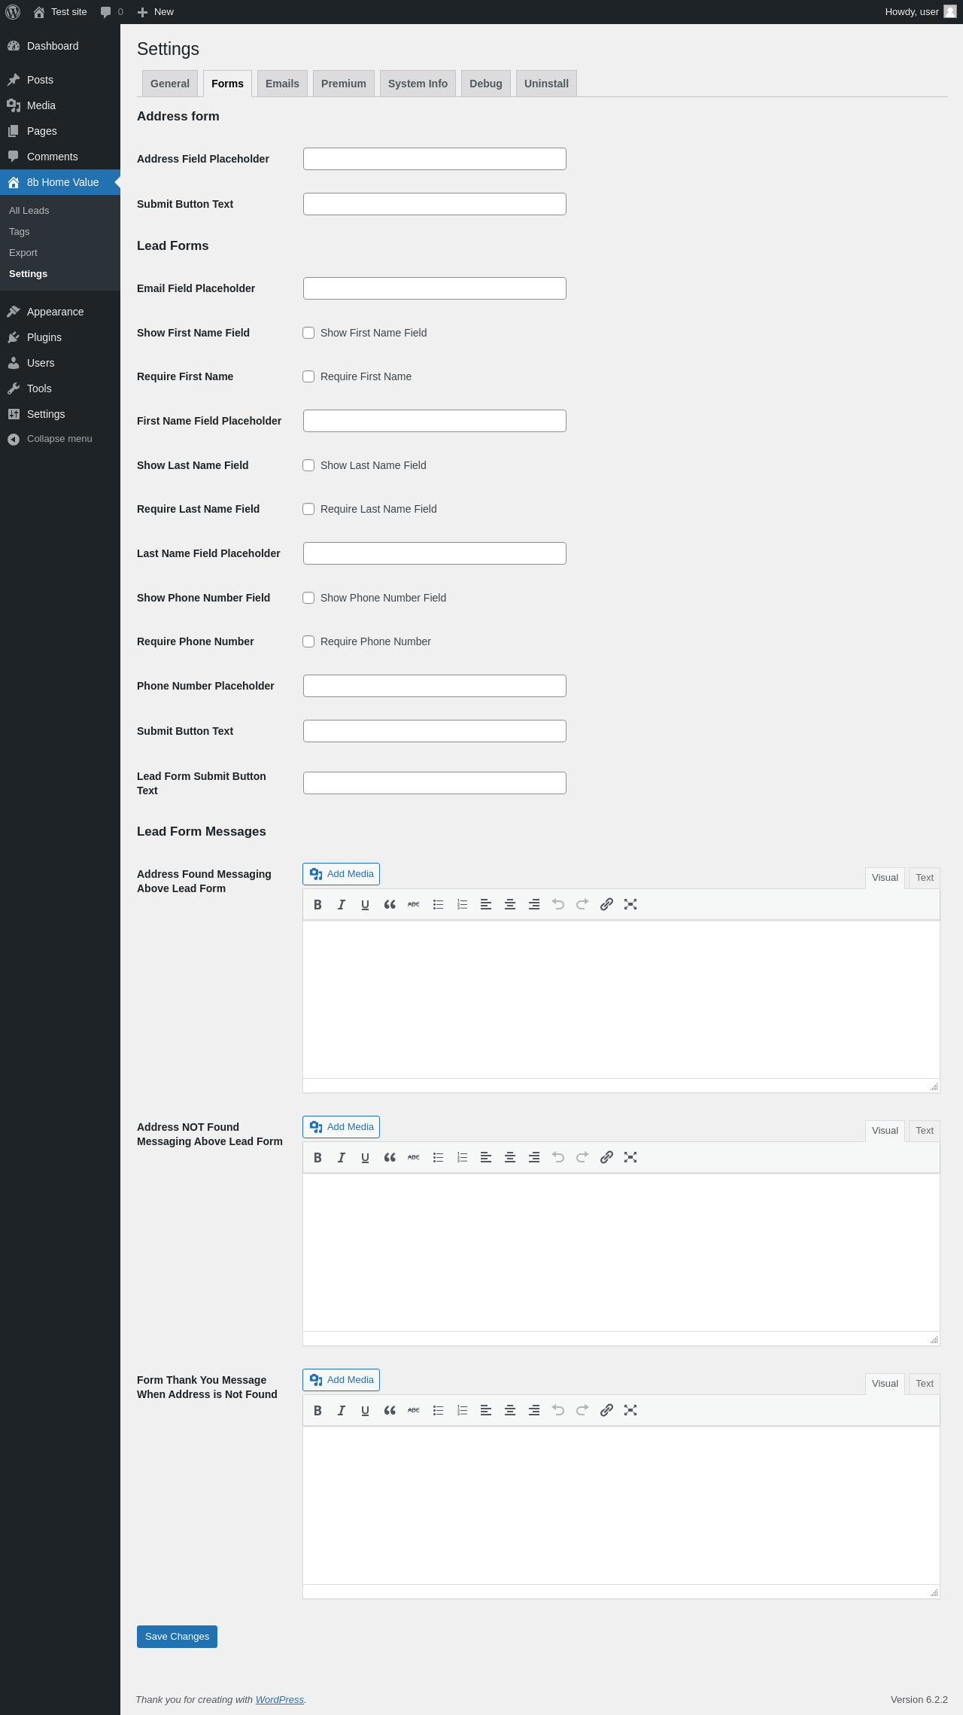Open Emails settings tab
This screenshot has width=963, height=1715.
(282, 84)
